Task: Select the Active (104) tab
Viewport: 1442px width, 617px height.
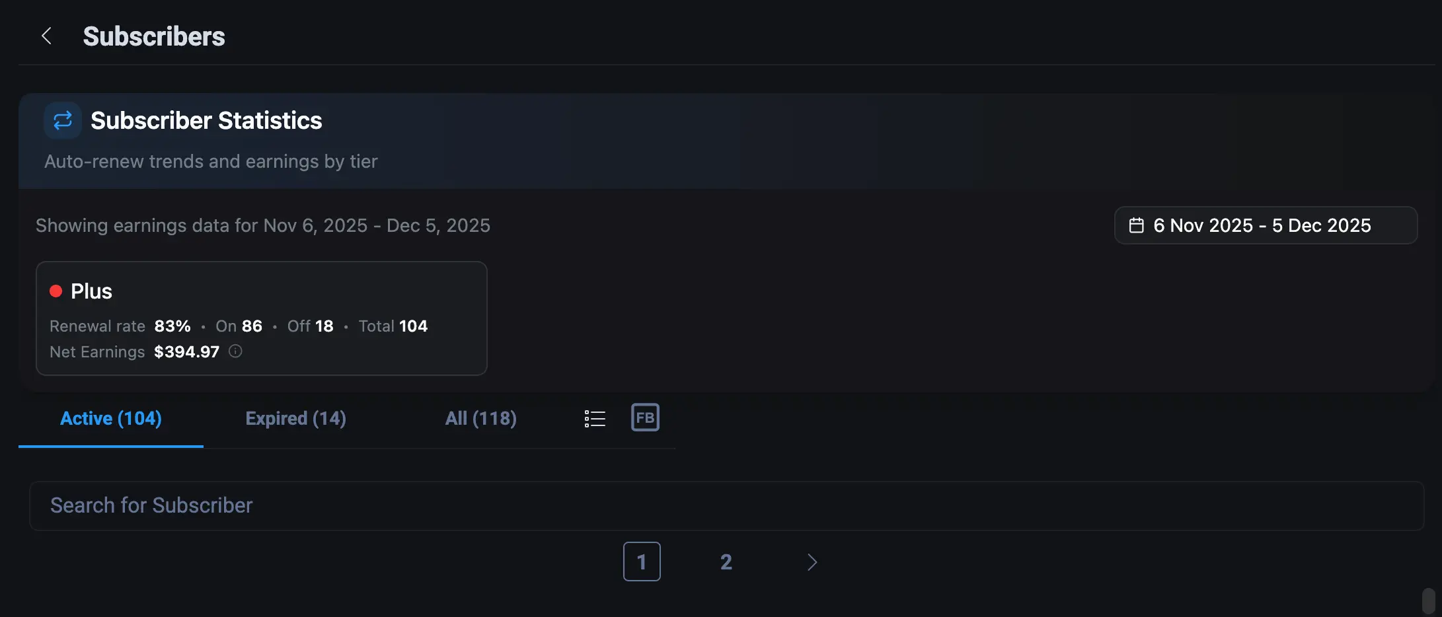Action: [110, 418]
